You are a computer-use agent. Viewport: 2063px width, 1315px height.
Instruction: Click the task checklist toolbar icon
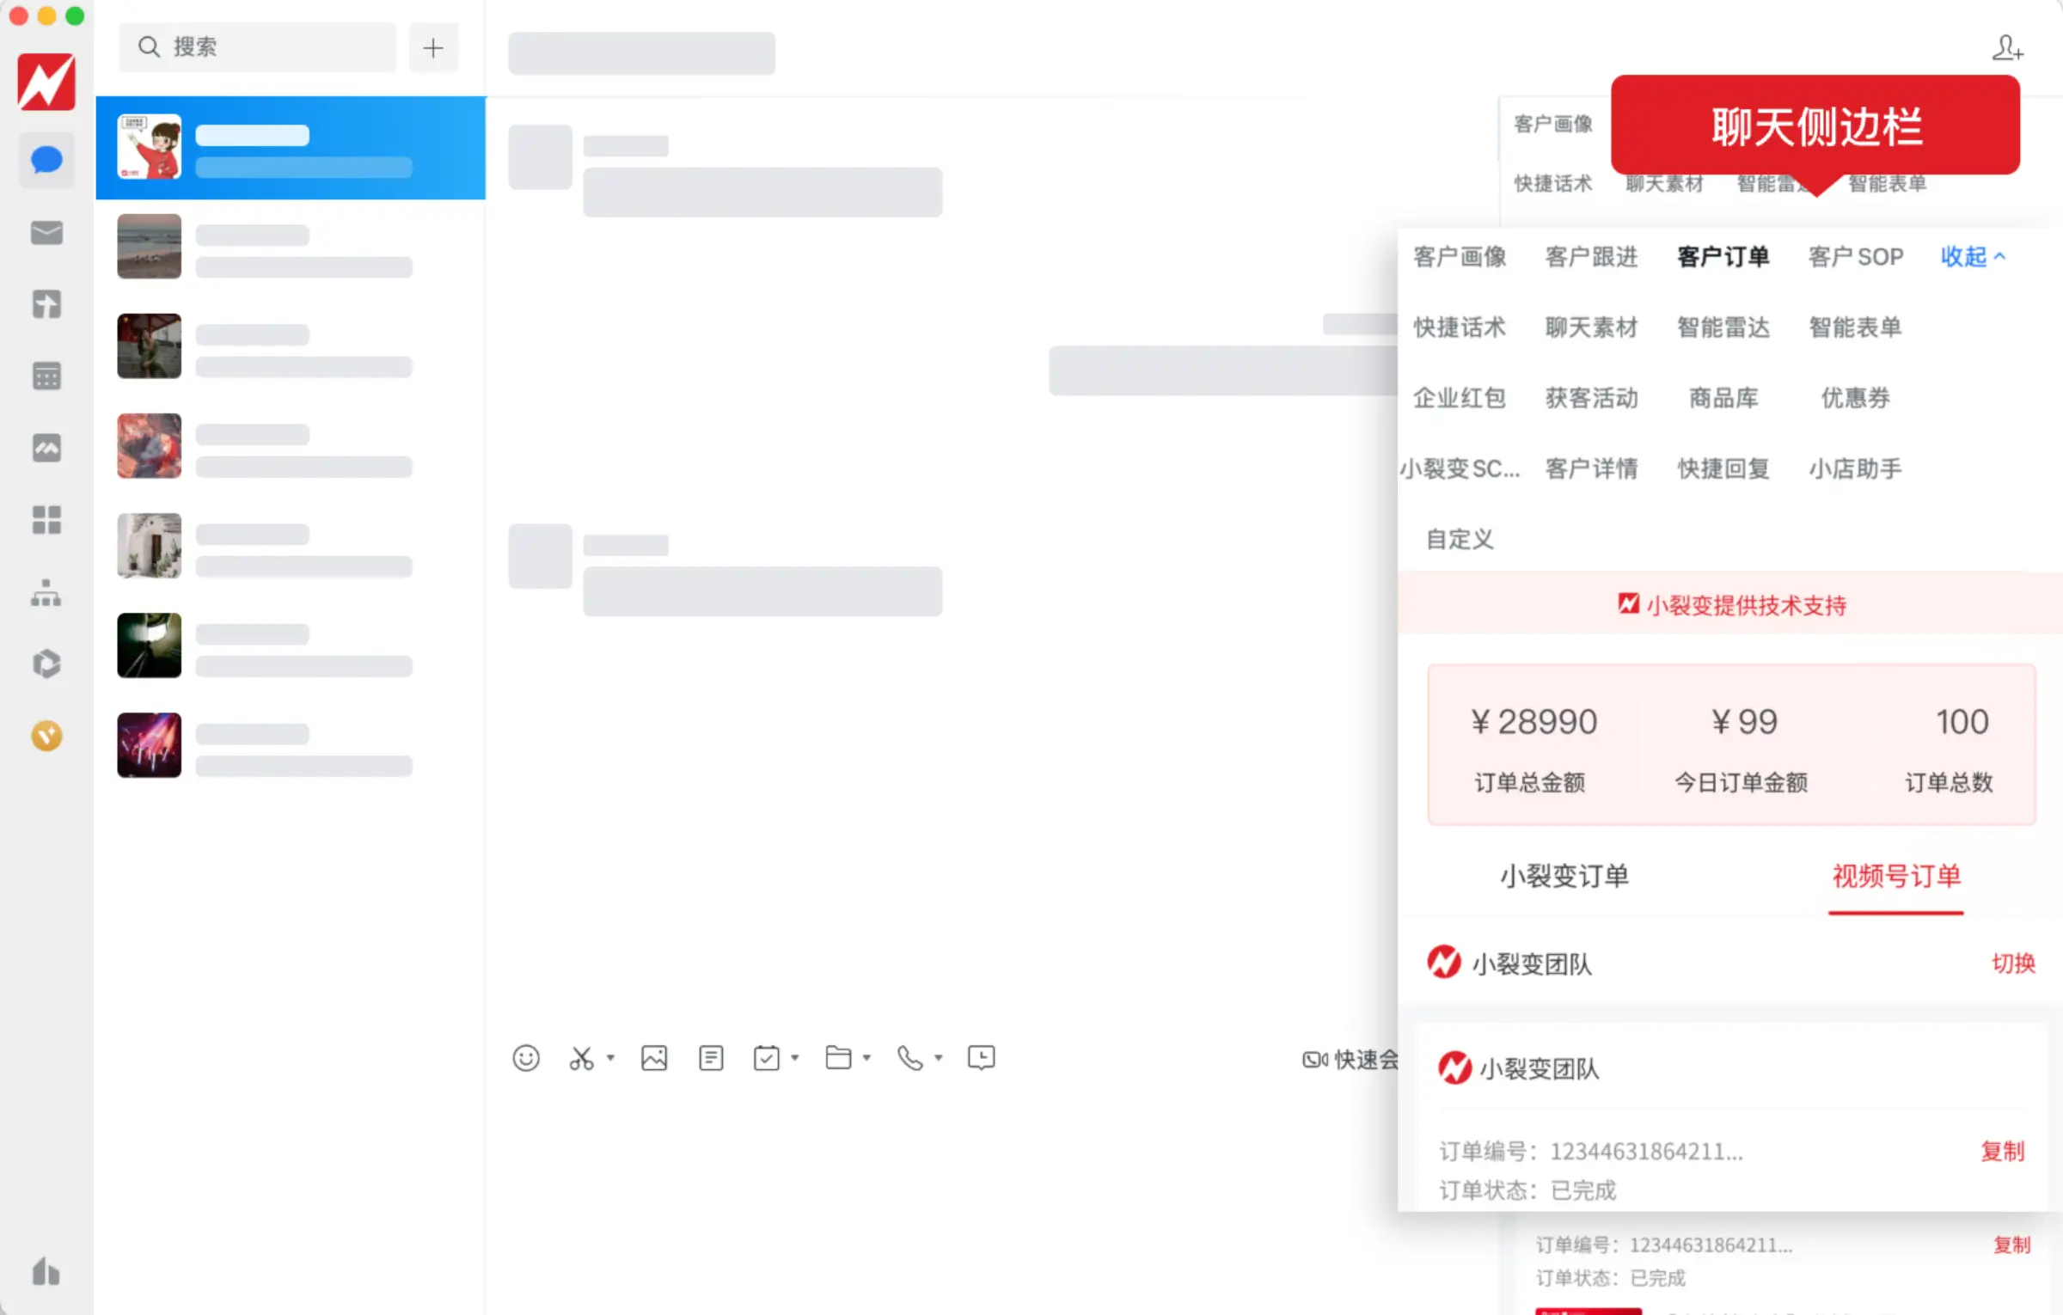pyautogui.click(x=766, y=1058)
